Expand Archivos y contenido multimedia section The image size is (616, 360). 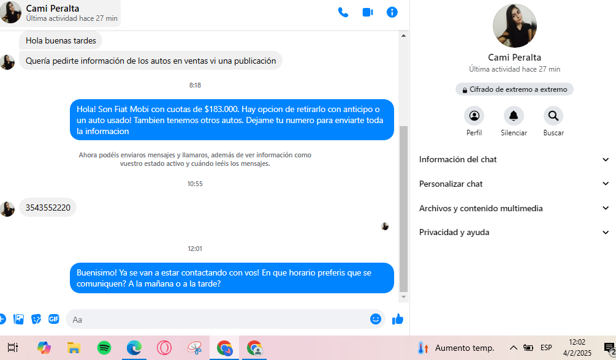click(514, 208)
